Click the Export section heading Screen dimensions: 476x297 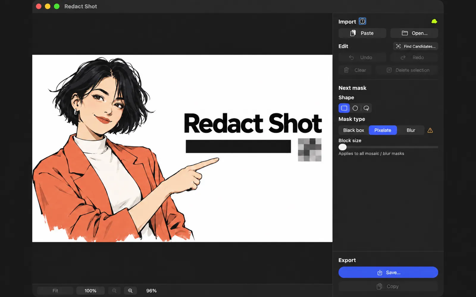[347, 260]
